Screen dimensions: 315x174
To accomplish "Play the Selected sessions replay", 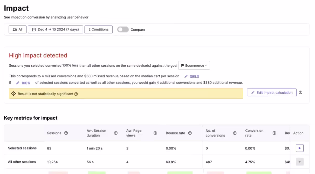I will pos(300,148).
